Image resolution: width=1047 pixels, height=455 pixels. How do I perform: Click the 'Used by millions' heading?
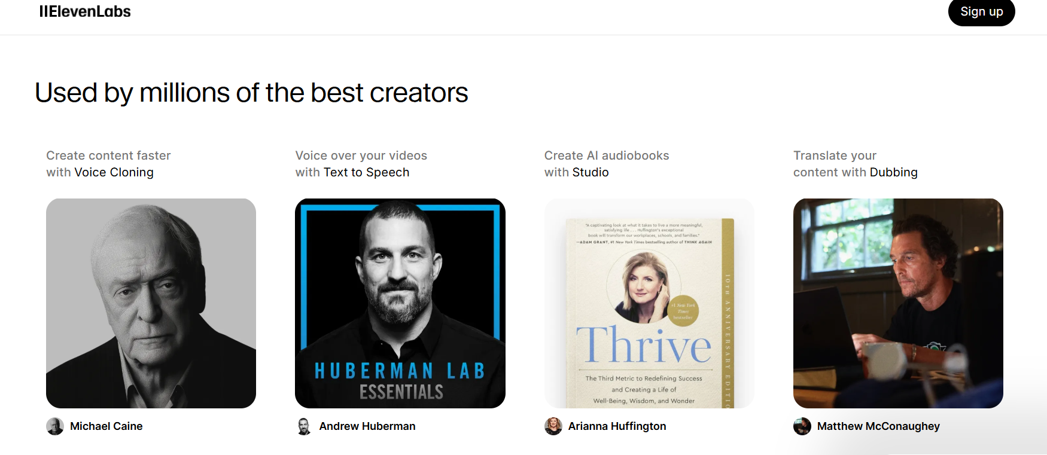pyautogui.click(x=251, y=93)
